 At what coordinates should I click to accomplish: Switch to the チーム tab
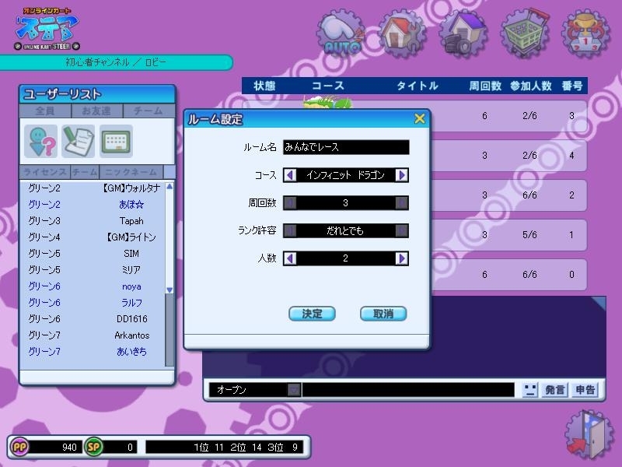pos(149,111)
